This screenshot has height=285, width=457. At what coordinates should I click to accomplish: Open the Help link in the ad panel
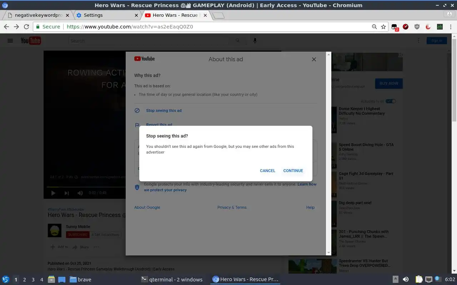310,207
